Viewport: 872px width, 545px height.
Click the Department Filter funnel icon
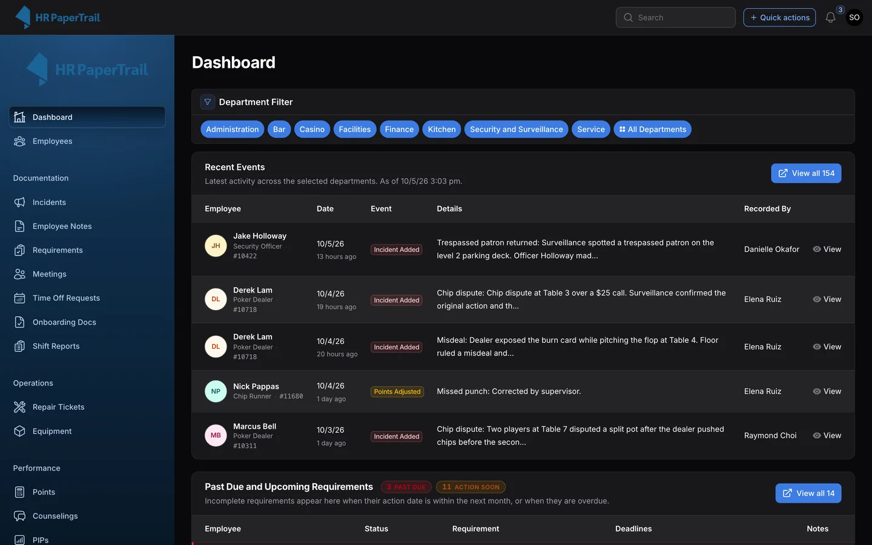pos(208,102)
